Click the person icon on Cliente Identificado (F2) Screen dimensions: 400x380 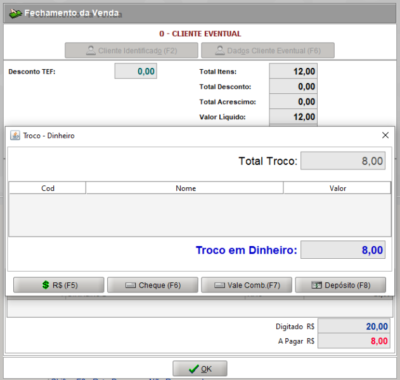coord(91,51)
